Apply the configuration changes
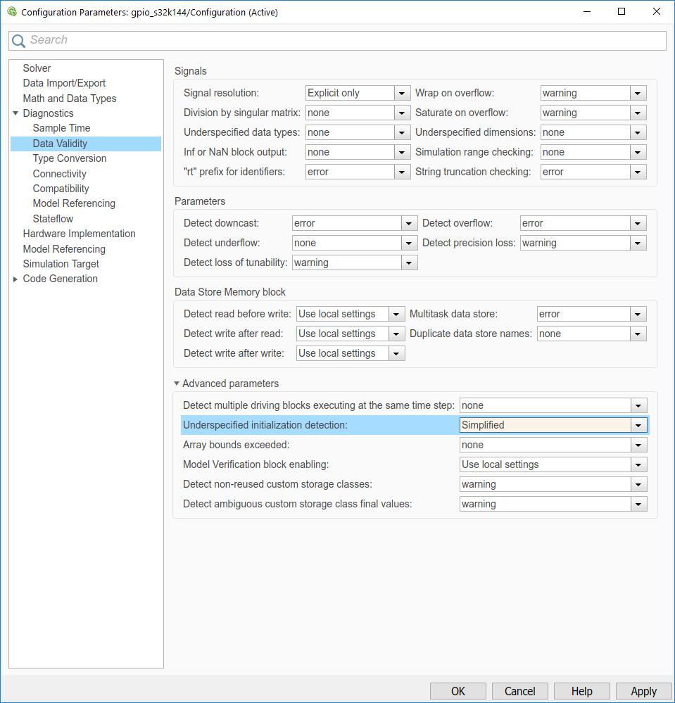675x703 pixels. click(x=643, y=691)
